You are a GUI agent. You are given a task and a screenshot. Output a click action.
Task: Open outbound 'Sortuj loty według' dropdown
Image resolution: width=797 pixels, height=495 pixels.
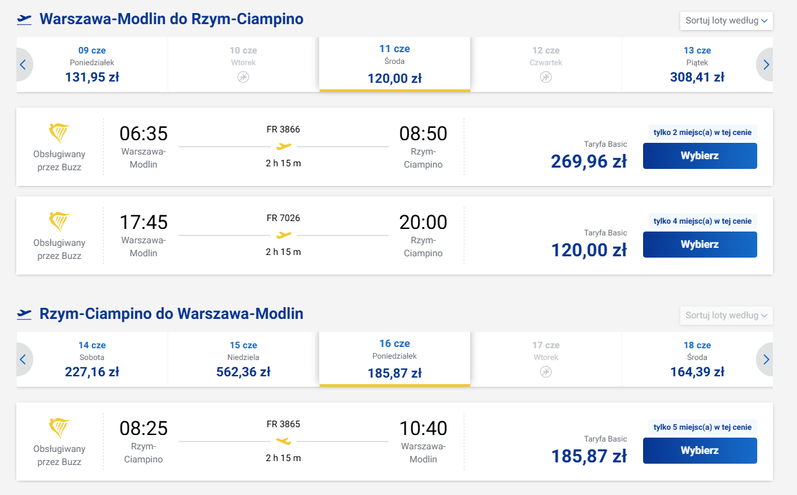(x=726, y=20)
